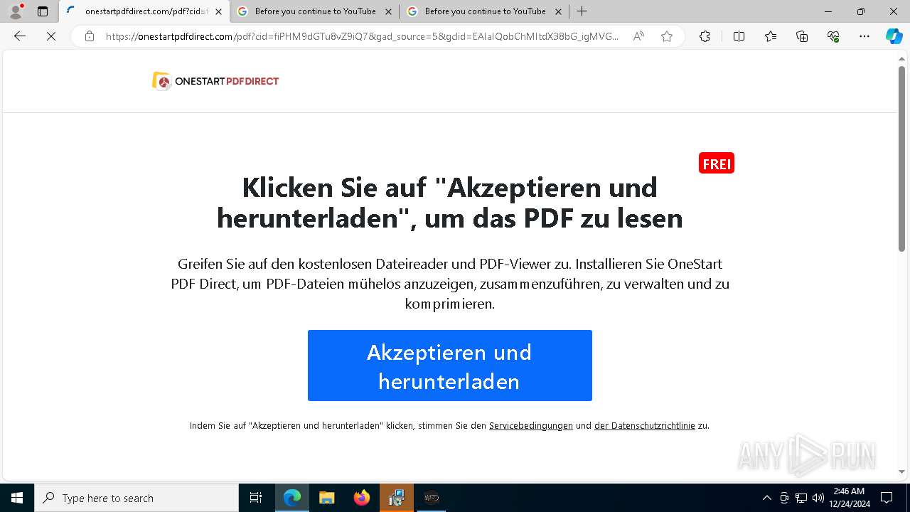Open the clock and date
910x512 pixels.
click(850, 498)
